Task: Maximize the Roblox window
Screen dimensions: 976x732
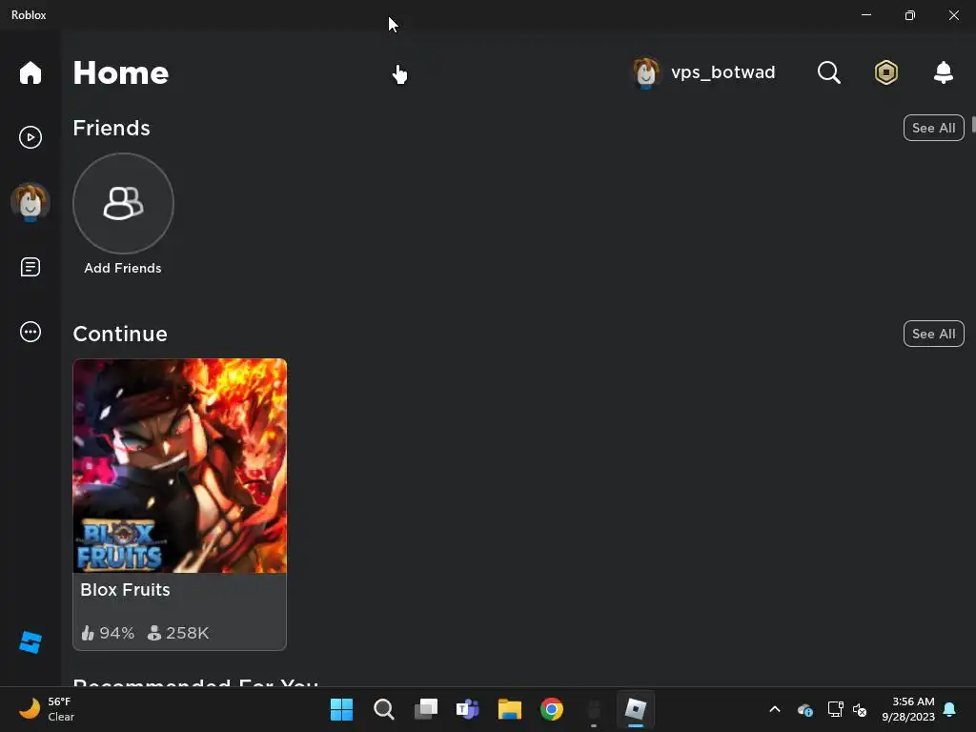Action: click(909, 15)
